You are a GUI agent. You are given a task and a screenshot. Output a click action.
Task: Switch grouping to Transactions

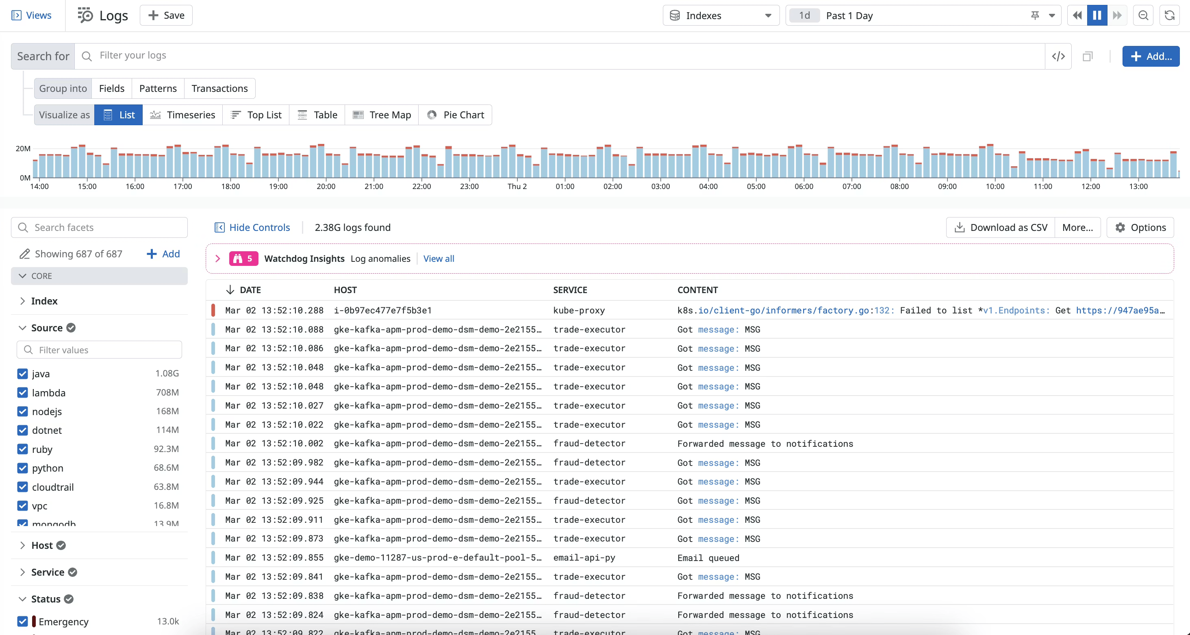pos(219,88)
